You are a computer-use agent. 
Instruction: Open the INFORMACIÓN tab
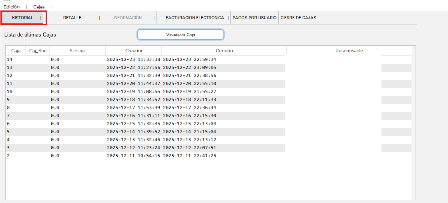click(x=127, y=18)
